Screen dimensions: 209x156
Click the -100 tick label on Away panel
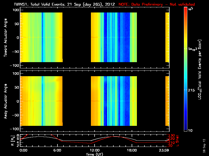tap(14, 129)
